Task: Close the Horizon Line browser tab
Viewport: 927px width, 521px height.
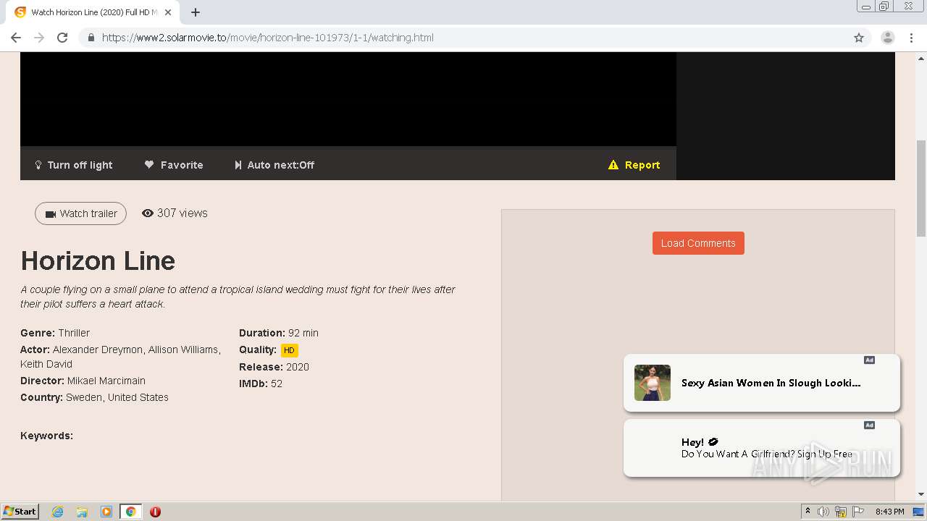Action: [x=169, y=12]
